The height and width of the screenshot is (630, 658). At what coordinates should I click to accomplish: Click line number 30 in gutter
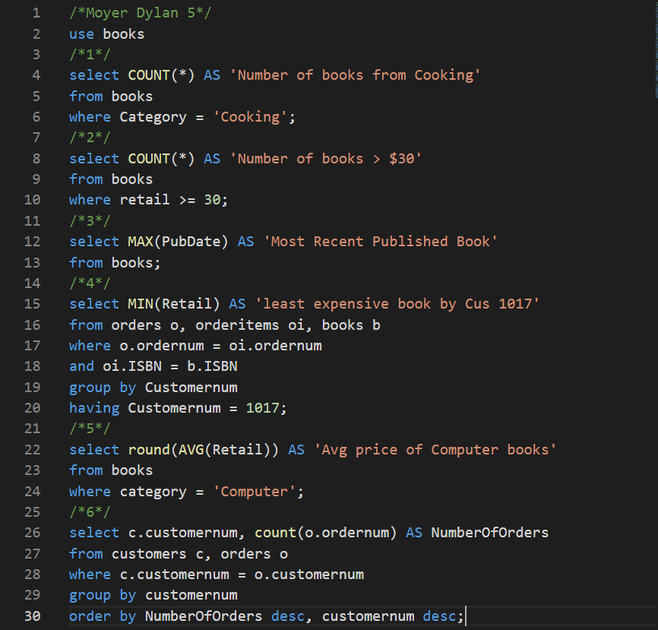coord(33,616)
